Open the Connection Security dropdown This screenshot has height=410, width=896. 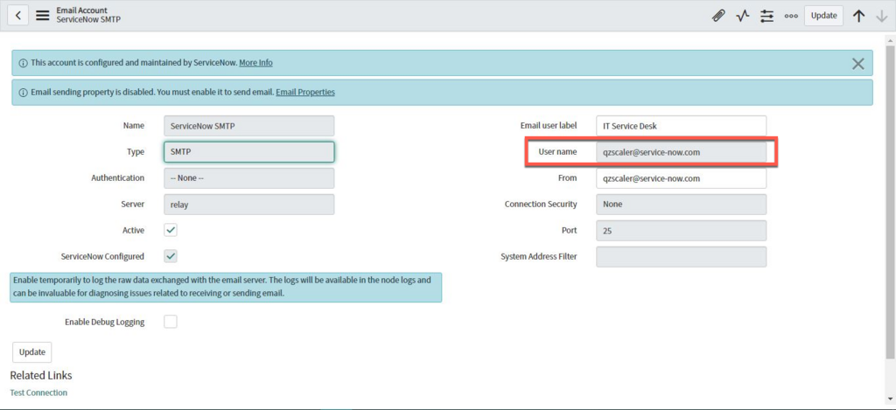[681, 205]
